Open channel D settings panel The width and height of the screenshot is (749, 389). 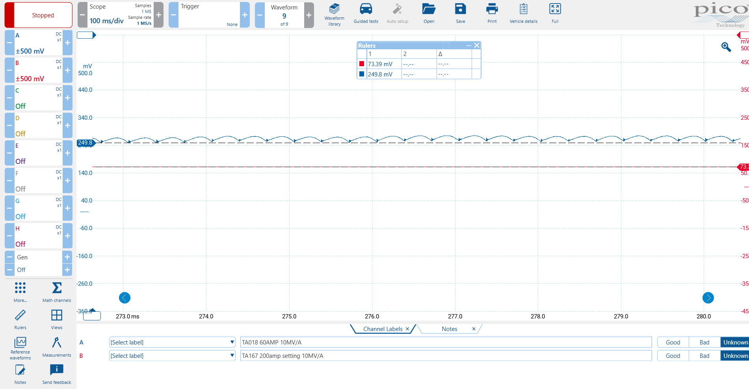pos(38,125)
